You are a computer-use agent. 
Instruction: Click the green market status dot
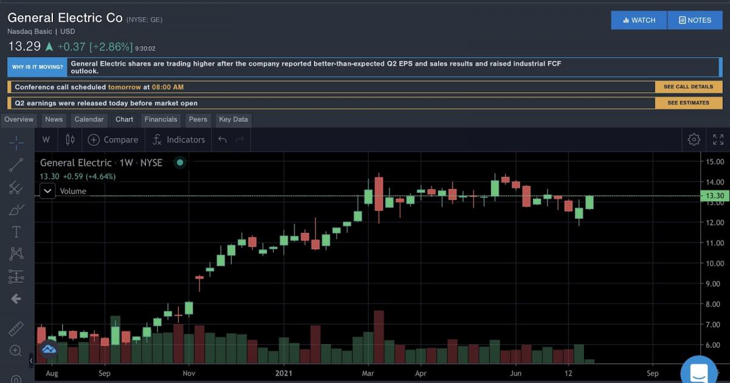179,162
